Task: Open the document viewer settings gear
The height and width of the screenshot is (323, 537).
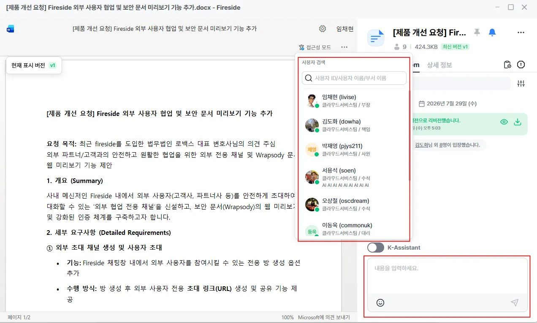Action: click(323, 29)
